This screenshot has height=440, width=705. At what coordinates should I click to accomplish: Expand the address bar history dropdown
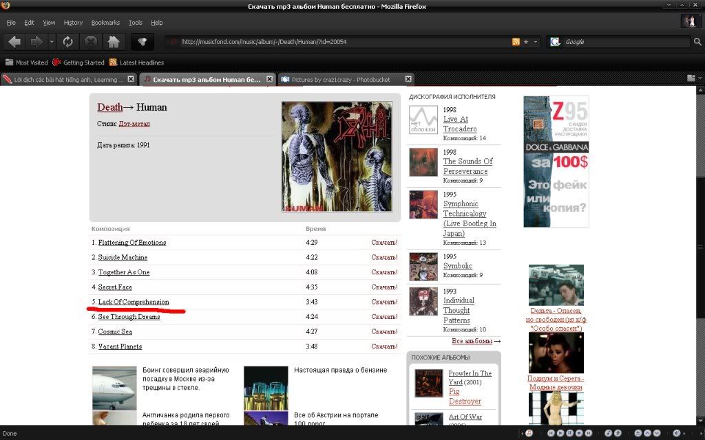(x=536, y=42)
